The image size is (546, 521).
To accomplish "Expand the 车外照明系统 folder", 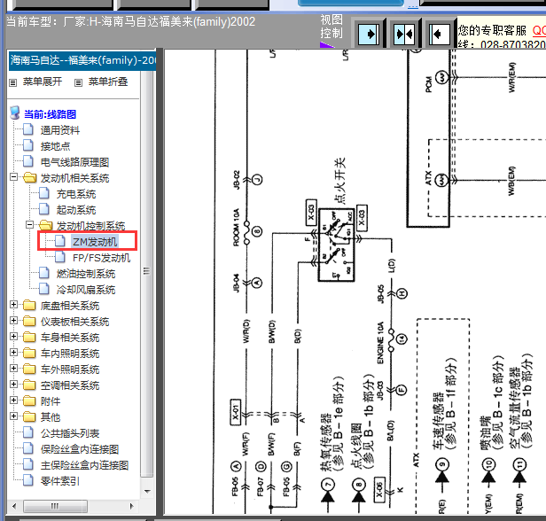I will coord(13,369).
